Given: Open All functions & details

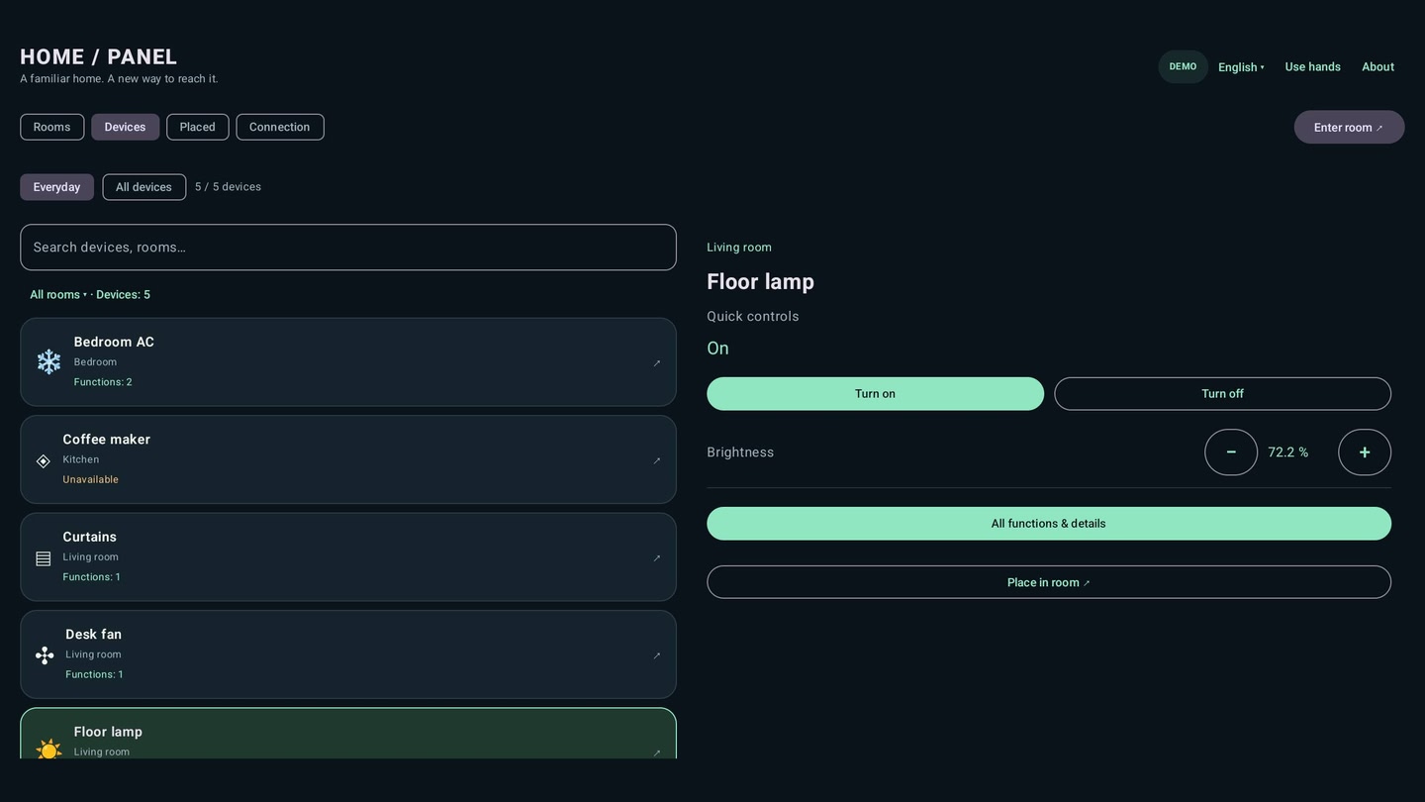Looking at the screenshot, I should tap(1049, 524).
